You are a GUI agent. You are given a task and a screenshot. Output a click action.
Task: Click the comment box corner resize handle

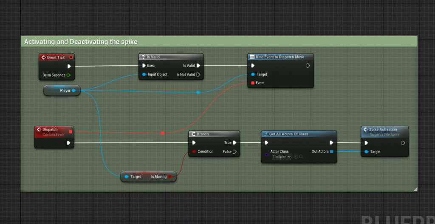415,189
